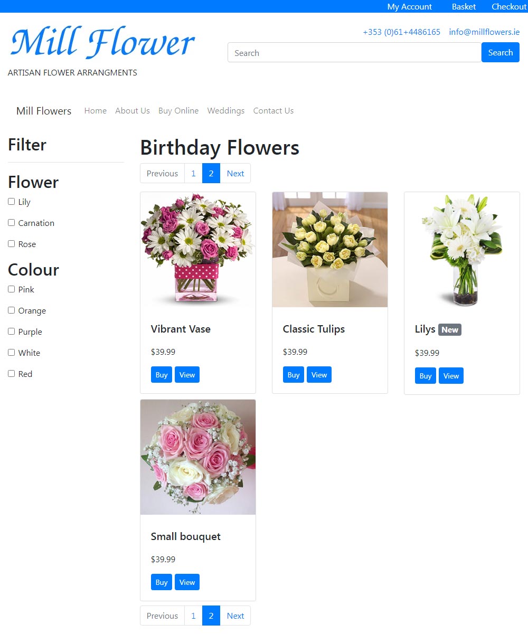Focus the Search input field
The height and width of the screenshot is (634, 528).
click(x=354, y=52)
